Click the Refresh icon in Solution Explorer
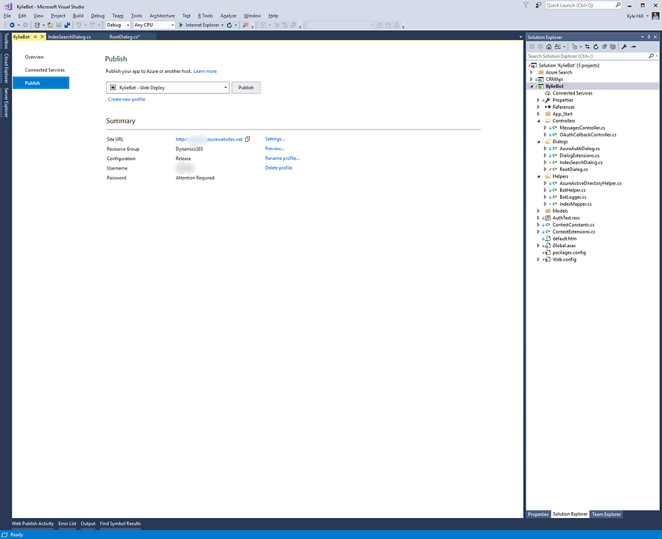 (x=596, y=47)
